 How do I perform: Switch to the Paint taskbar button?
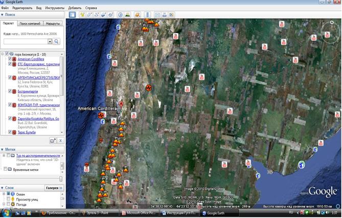point(99,213)
